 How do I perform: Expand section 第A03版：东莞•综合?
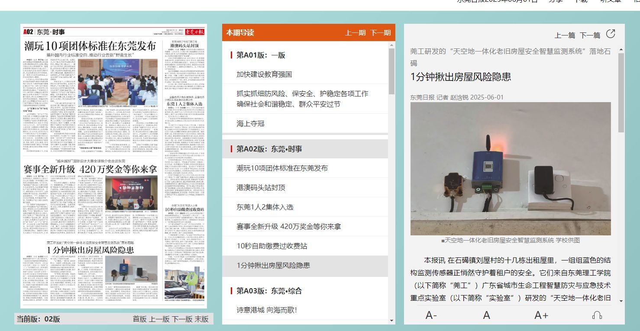coord(269,291)
